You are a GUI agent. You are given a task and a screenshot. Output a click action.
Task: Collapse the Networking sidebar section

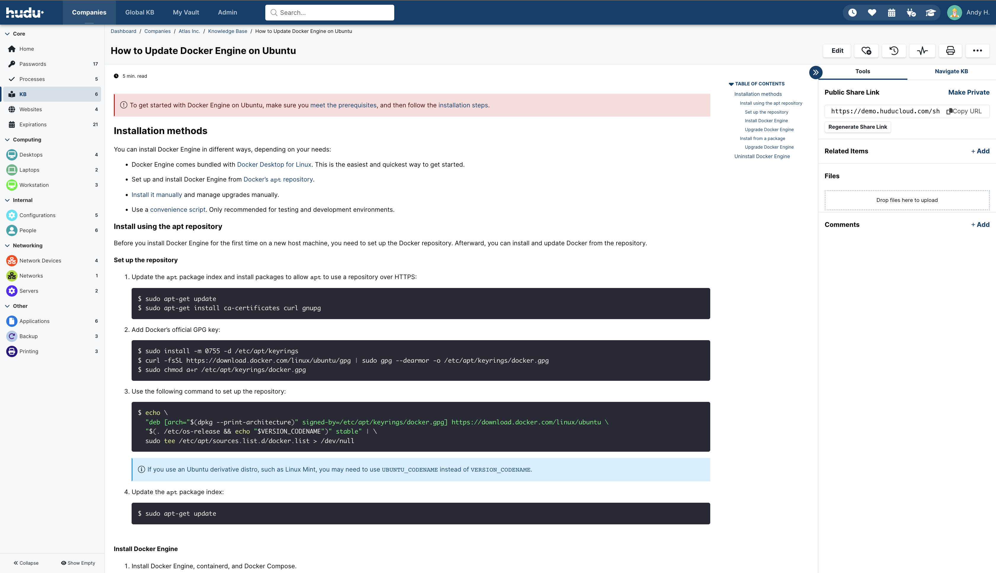[x=7, y=246]
